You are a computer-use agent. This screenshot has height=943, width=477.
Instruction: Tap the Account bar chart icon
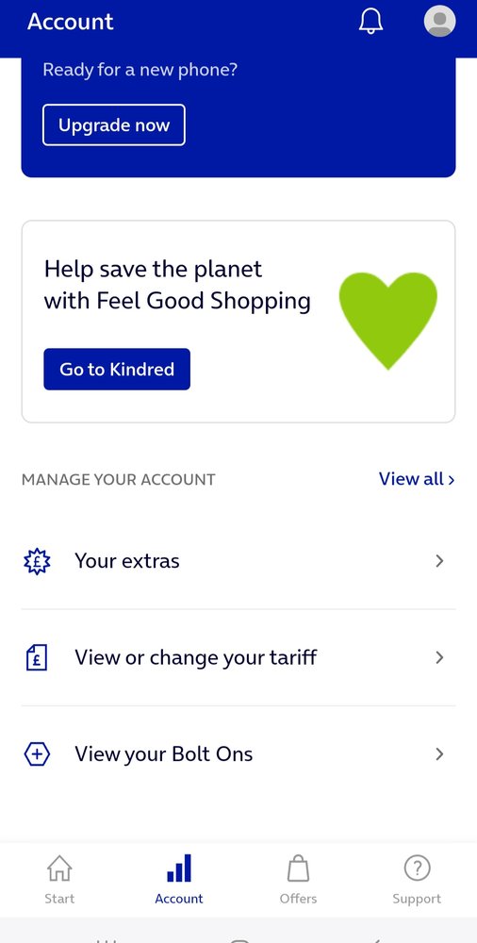(x=179, y=869)
